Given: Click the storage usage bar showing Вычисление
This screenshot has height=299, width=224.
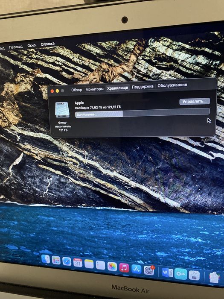Looking at the screenshot, I should [143, 112].
